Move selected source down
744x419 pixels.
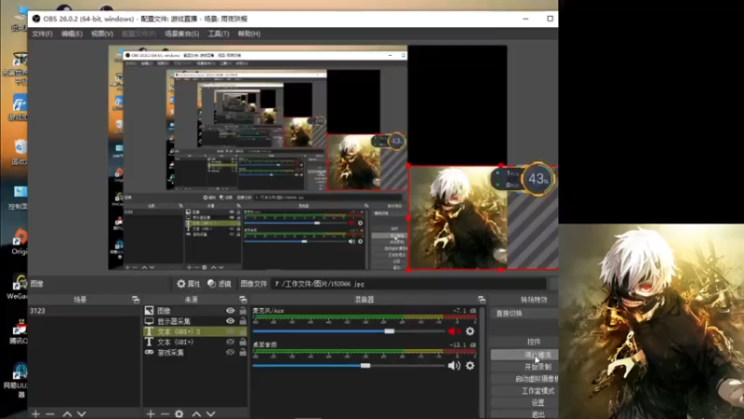(211, 413)
